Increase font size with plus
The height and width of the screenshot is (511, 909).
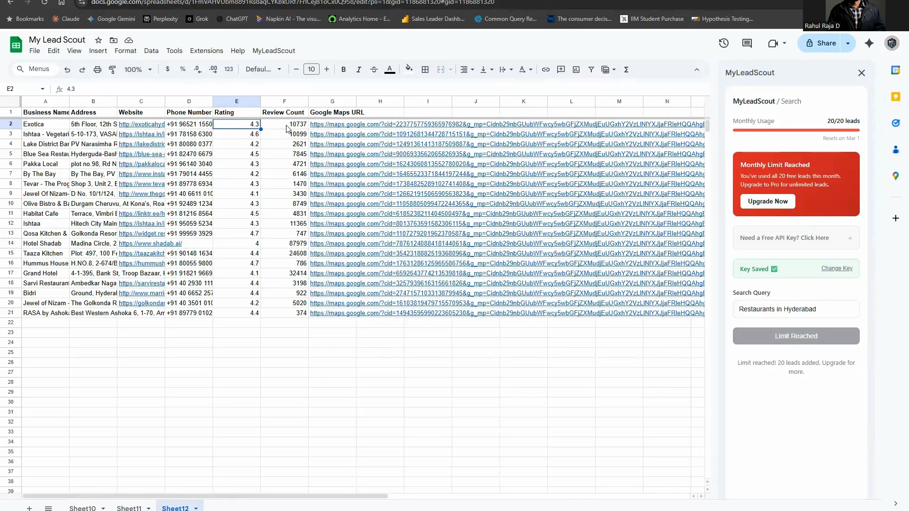coord(327,70)
